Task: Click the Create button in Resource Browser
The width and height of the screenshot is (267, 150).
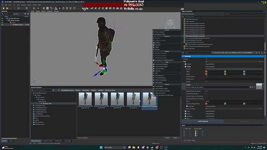Action: [175, 138]
